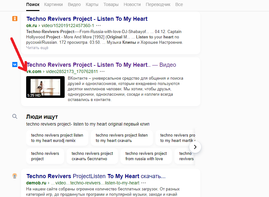Open the VK result title ending in — Видео

click(101, 65)
